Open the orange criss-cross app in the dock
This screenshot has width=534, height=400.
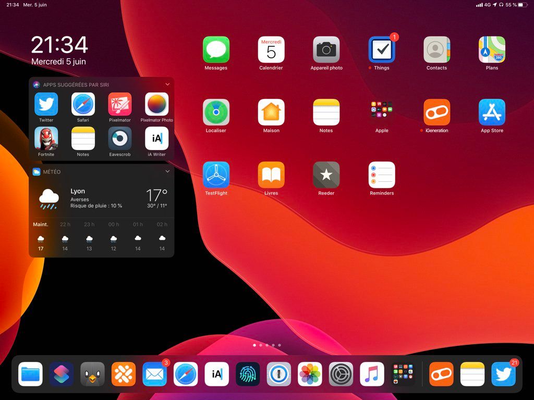tap(124, 374)
